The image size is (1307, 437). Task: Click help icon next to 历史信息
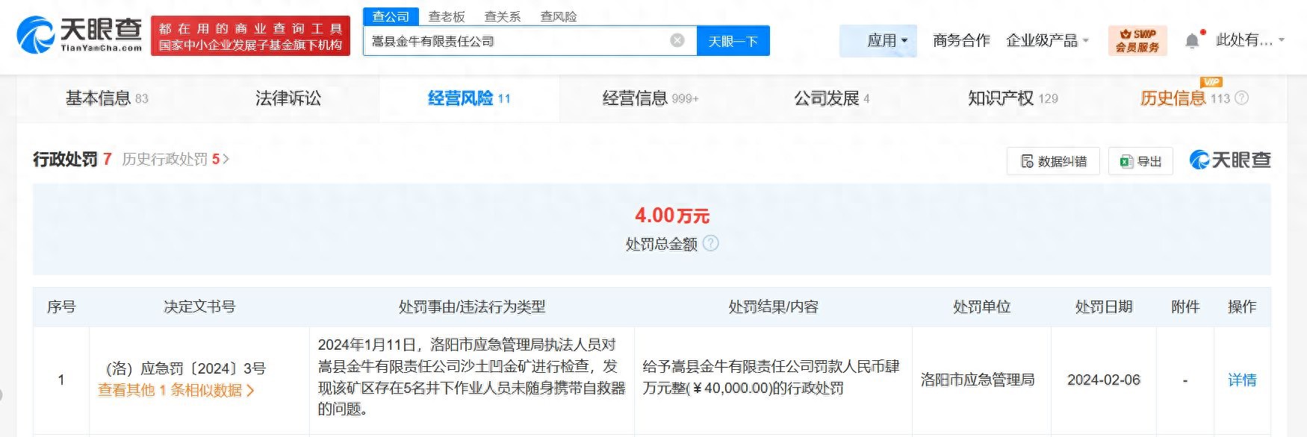1241,98
